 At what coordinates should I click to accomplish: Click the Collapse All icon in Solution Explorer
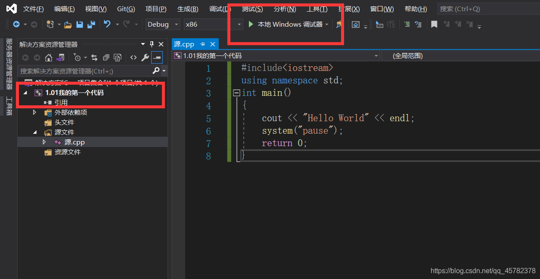pyautogui.click(x=106, y=58)
